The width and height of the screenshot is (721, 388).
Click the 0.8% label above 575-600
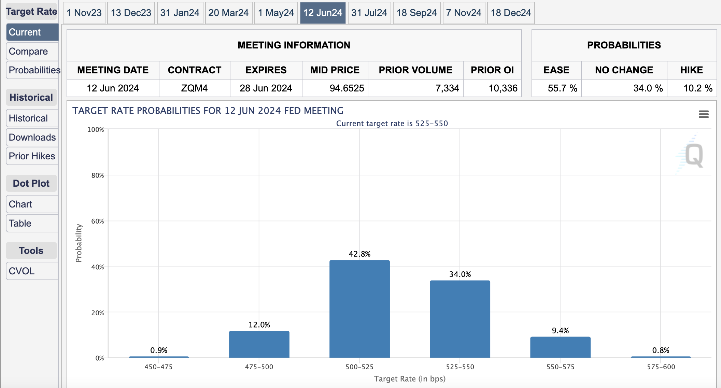point(661,350)
